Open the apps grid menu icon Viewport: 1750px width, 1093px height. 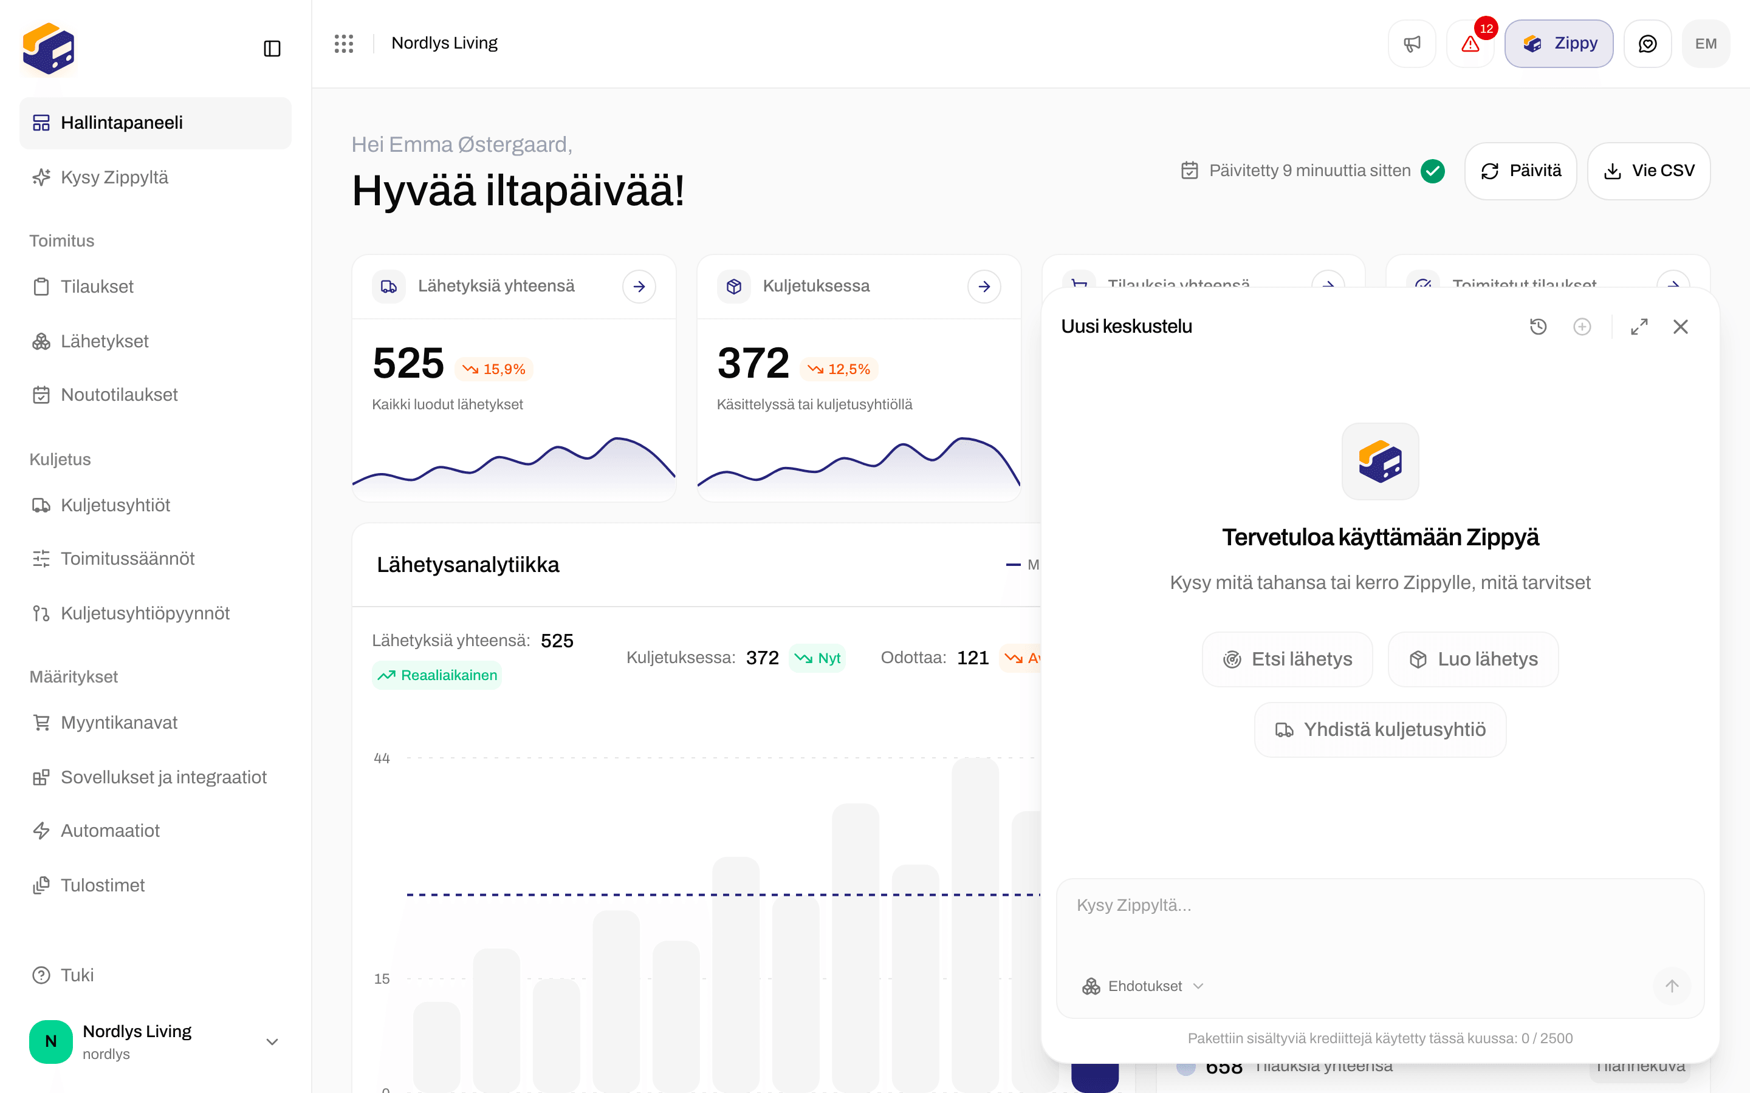pyautogui.click(x=343, y=43)
